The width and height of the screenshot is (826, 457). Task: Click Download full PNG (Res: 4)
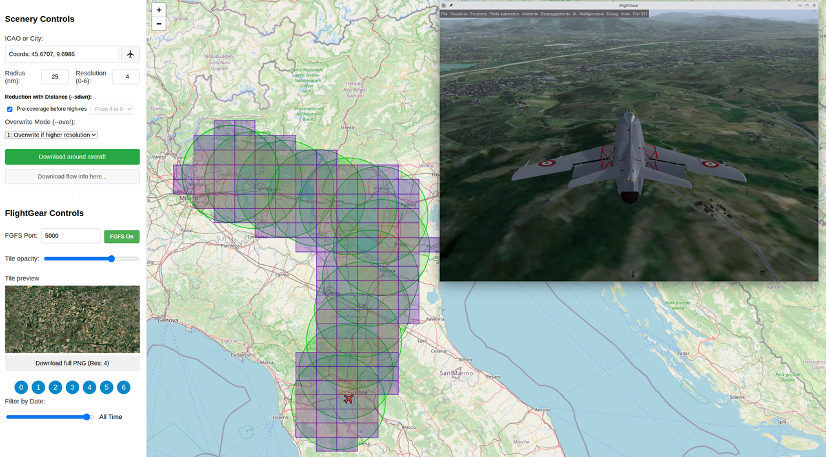[72, 363]
